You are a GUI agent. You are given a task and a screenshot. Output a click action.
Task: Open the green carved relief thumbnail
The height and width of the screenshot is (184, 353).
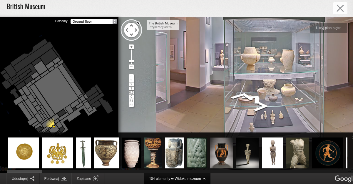[x=197, y=153]
